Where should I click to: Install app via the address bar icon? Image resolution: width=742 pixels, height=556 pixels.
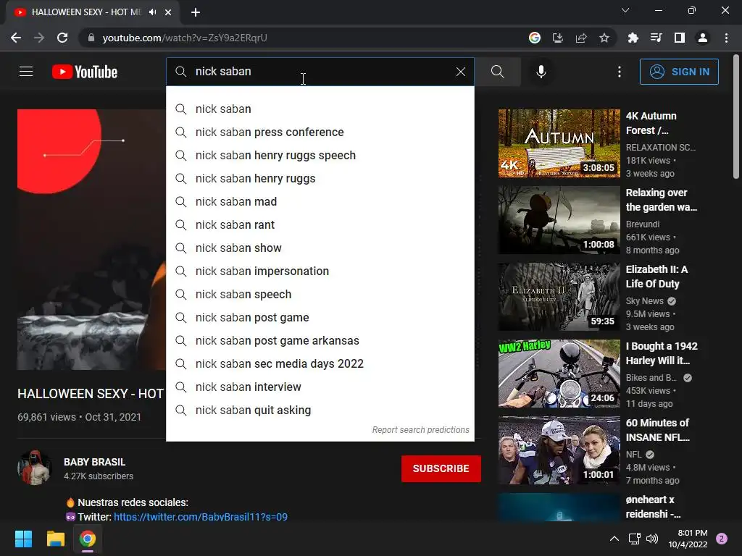558,38
